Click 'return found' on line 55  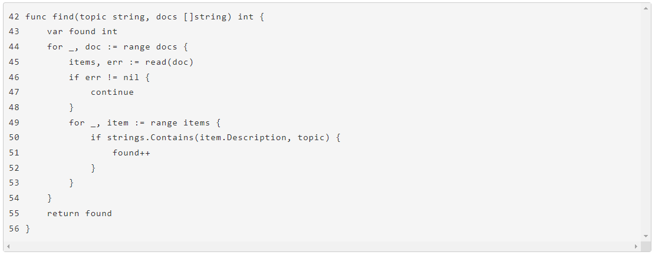(x=80, y=213)
